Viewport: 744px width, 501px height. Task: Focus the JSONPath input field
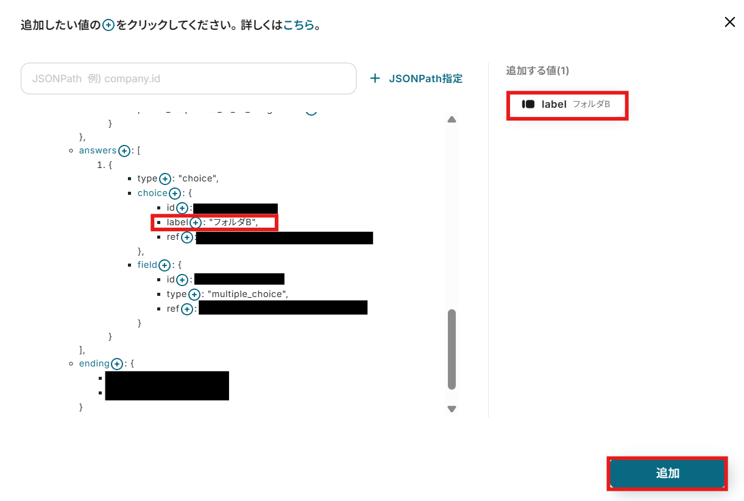pos(188,79)
